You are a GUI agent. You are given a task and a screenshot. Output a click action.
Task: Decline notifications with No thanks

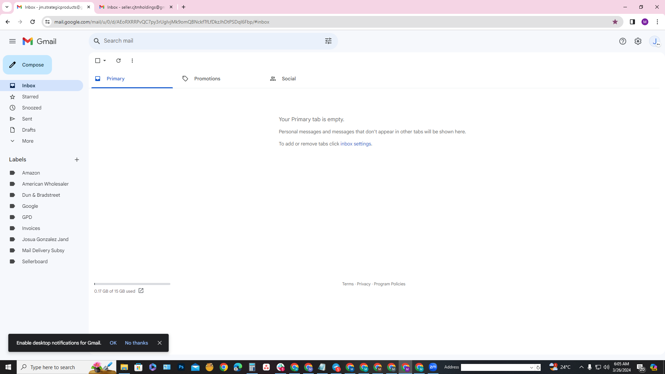136,343
